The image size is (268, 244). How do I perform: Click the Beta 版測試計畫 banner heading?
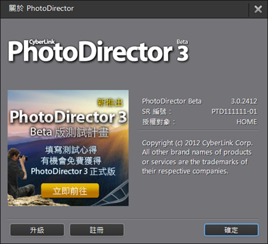(x=69, y=132)
